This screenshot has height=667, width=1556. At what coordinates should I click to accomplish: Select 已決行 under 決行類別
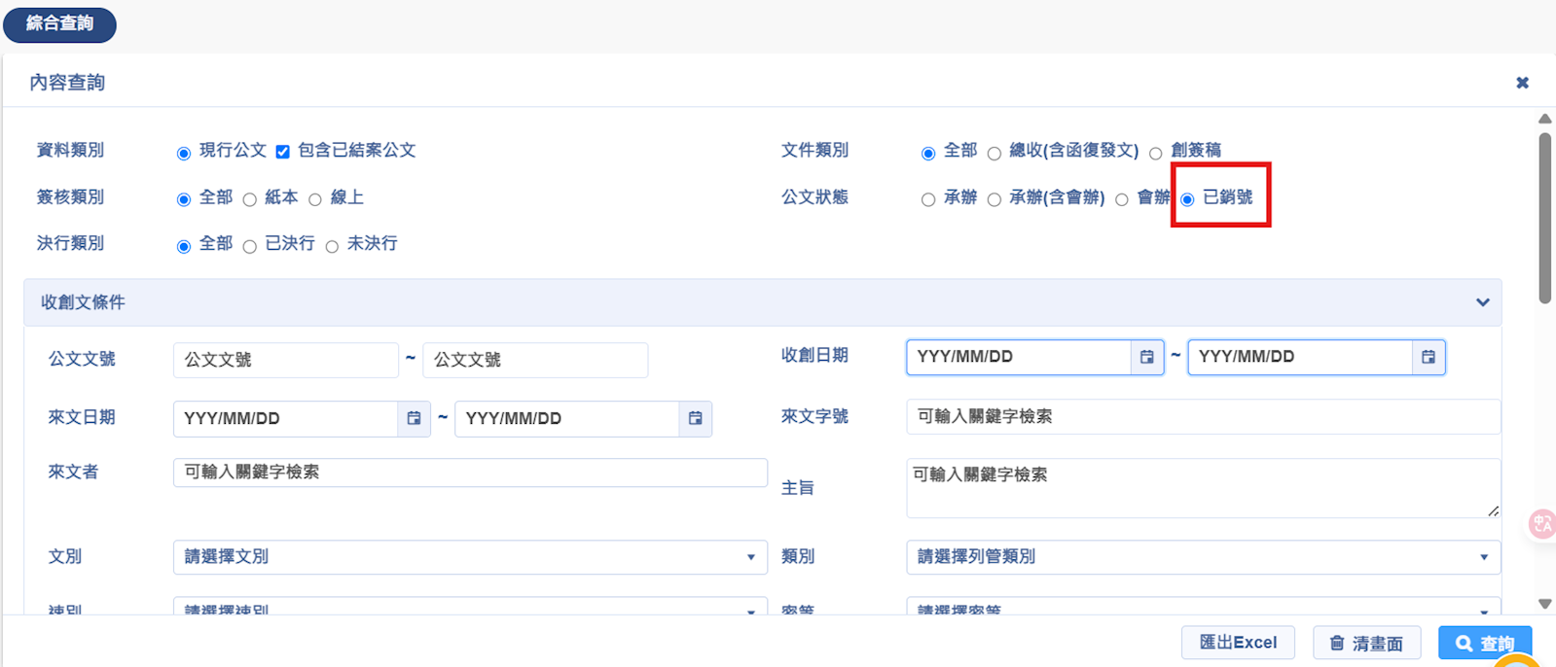(250, 246)
